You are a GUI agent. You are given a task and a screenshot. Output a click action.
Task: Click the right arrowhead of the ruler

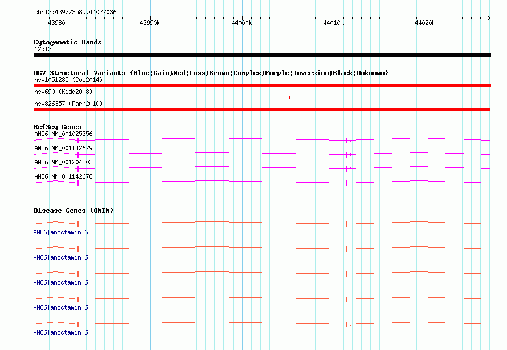[489, 18]
